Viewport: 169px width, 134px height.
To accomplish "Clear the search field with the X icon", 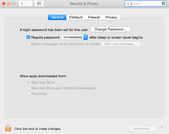I will pyautogui.click(x=163, y=4).
